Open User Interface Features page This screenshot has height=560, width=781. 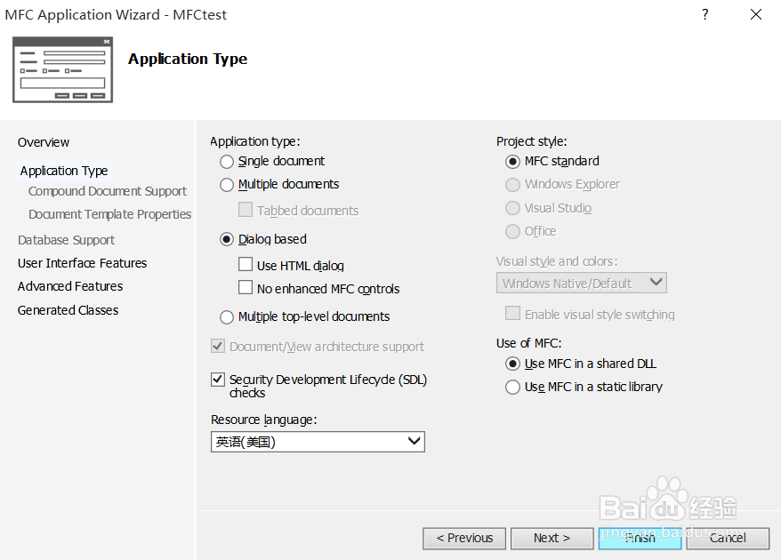click(82, 263)
